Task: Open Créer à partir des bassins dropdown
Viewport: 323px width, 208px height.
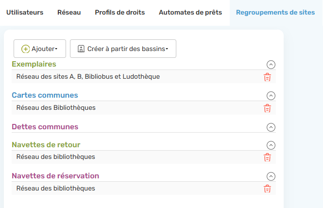Action: point(123,49)
